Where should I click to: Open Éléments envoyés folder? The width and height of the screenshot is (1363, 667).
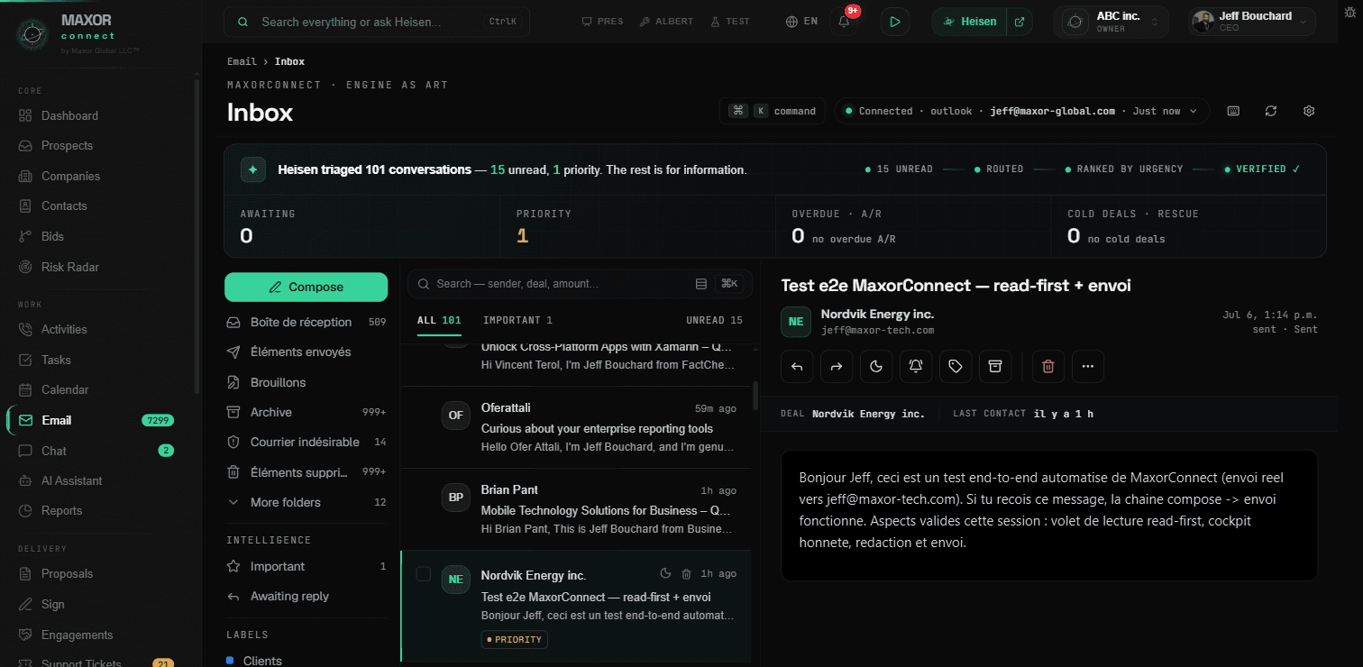tap(306, 352)
